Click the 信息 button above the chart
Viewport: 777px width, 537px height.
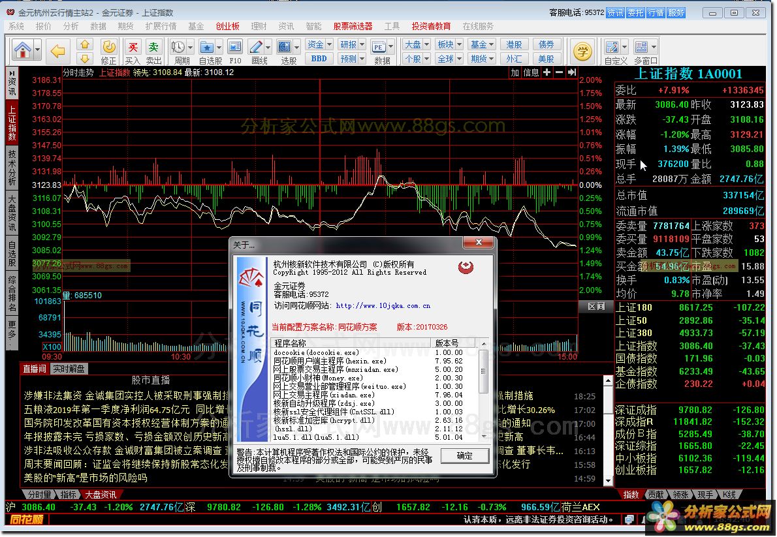(531, 72)
